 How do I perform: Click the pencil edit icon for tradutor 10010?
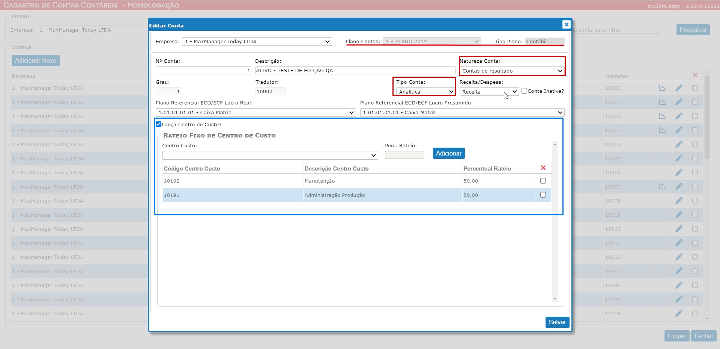679,229
